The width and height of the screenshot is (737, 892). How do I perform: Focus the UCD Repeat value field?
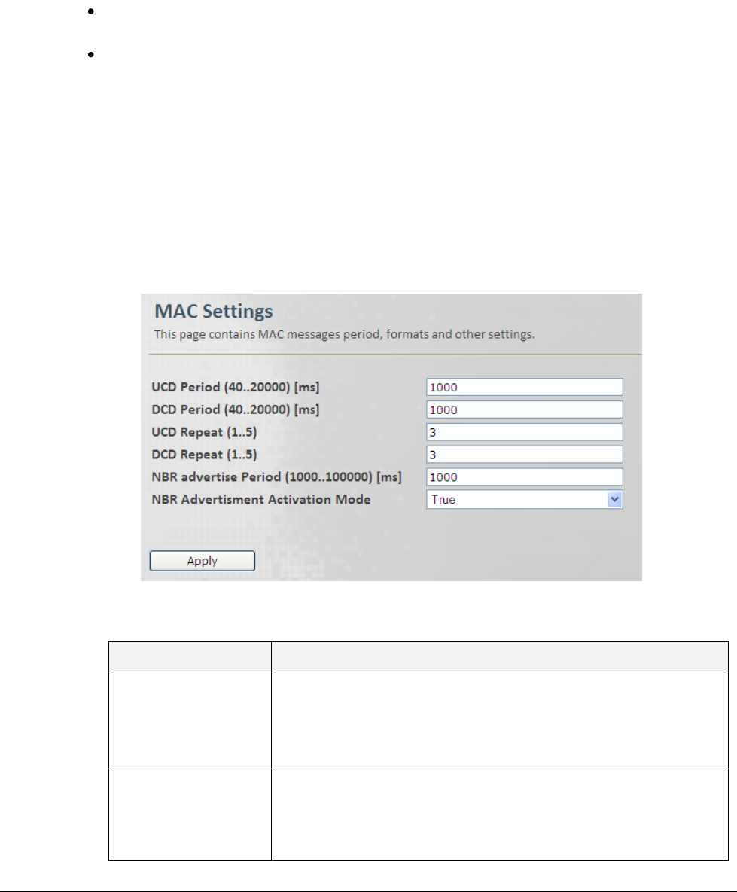click(524, 432)
